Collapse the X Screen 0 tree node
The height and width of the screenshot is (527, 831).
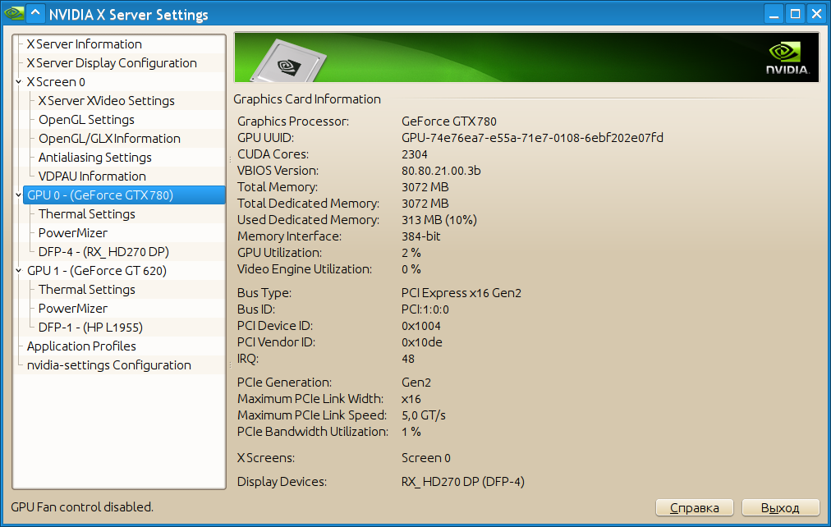pyautogui.click(x=19, y=82)
